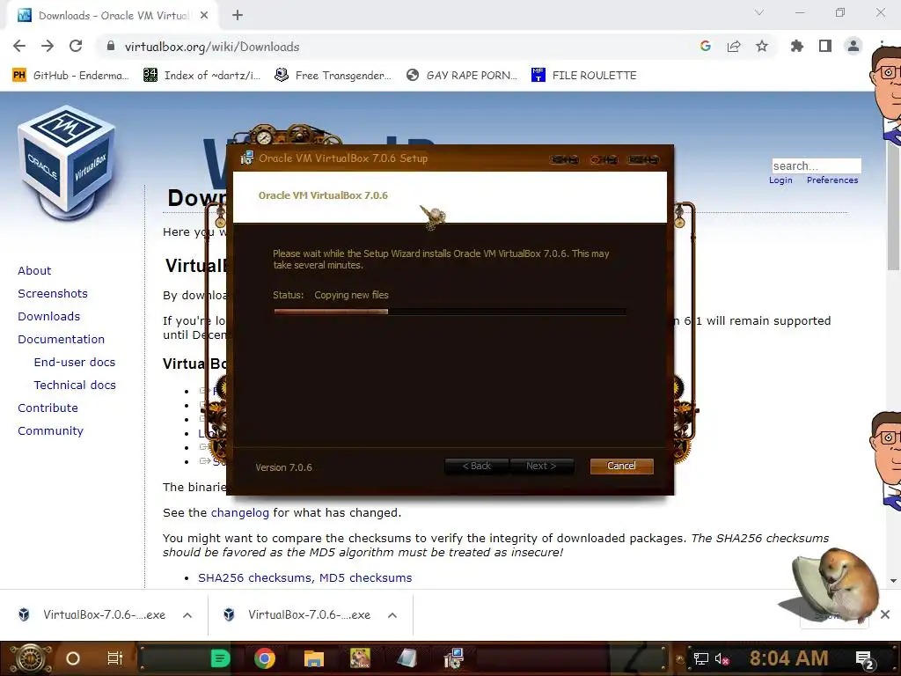Click the installation progress bar in Setup wizard
901x676 pixels.
(450, 312)
